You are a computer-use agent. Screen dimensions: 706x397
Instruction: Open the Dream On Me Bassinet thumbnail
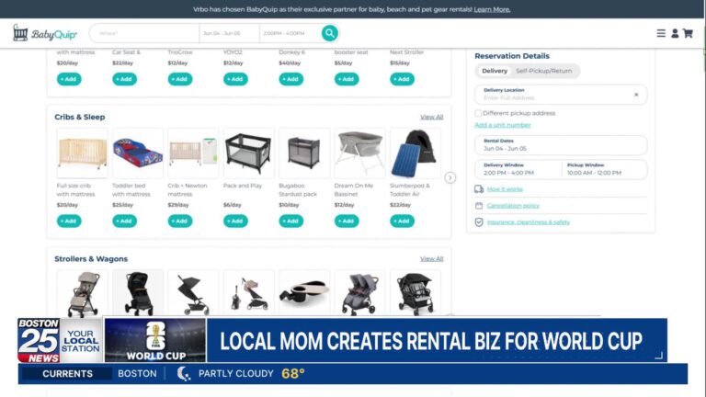tap(359, 153)
